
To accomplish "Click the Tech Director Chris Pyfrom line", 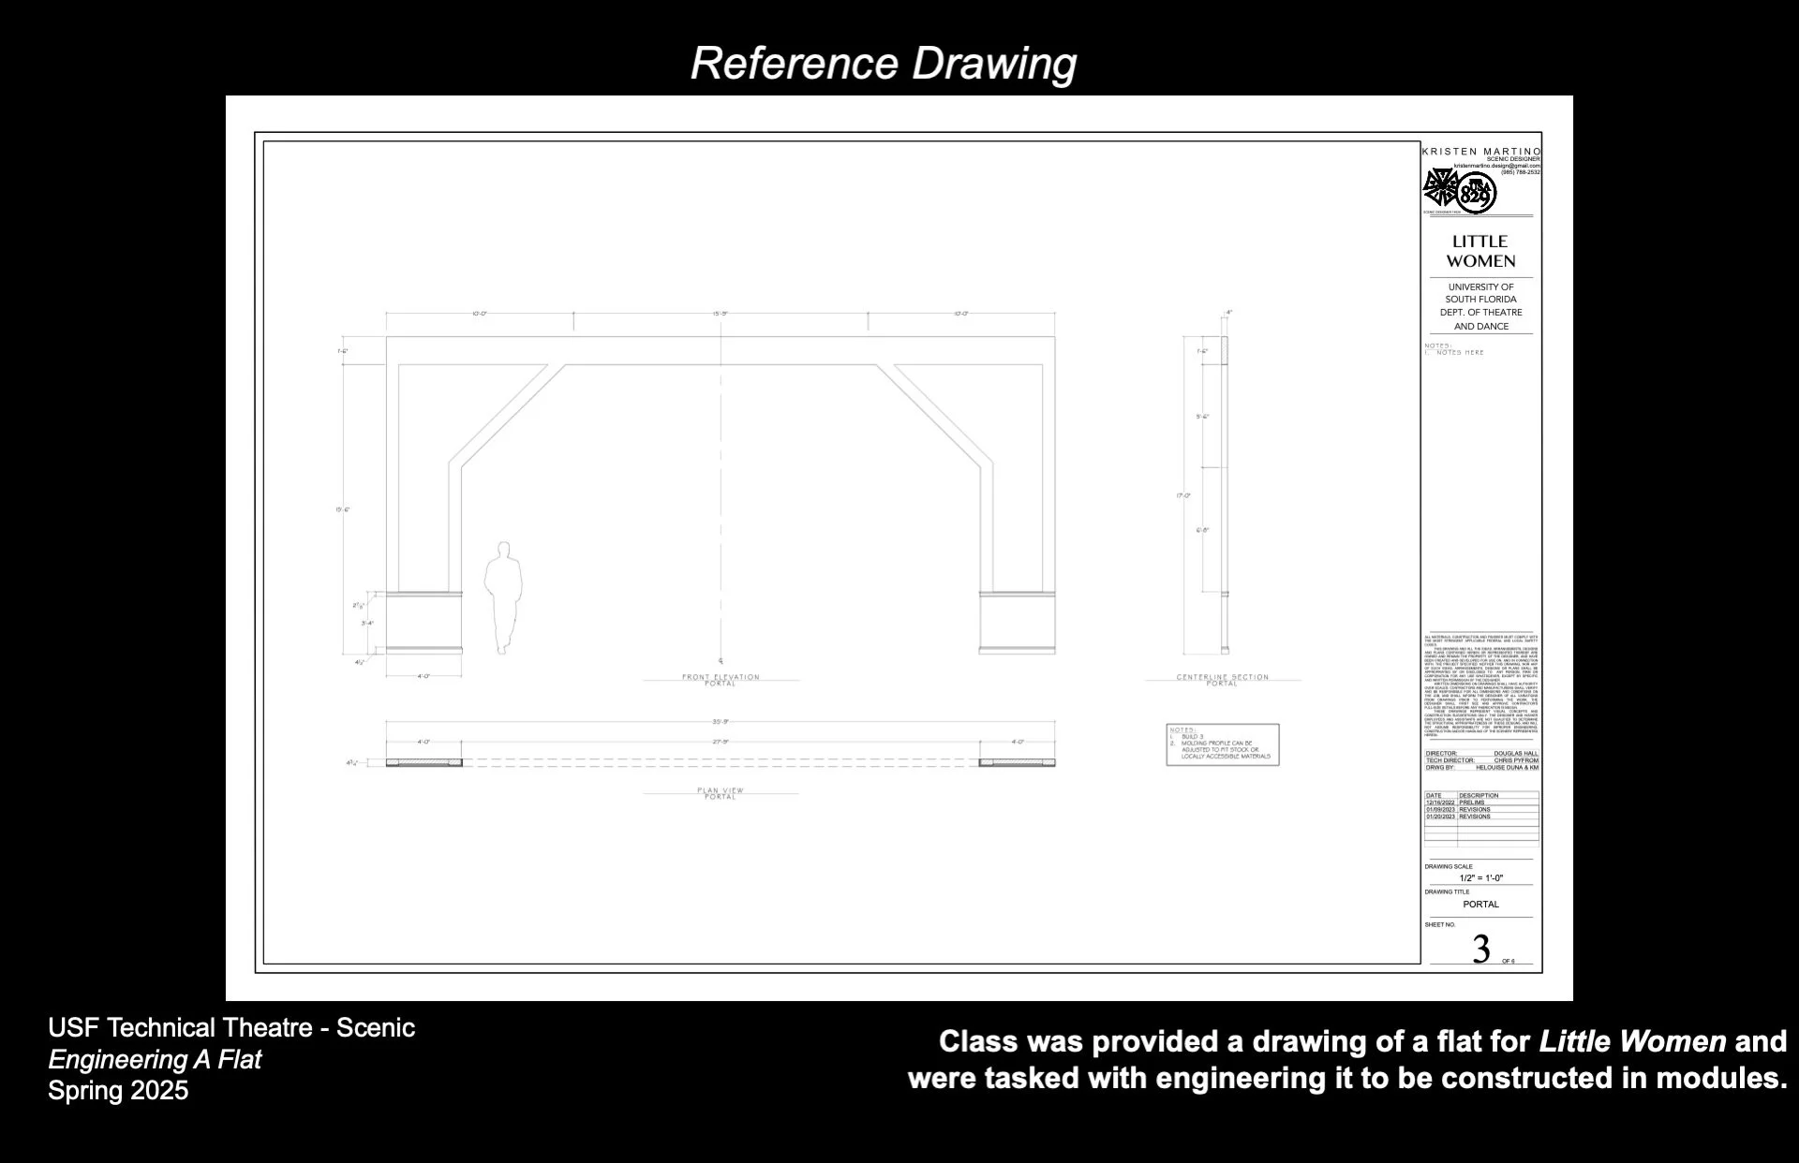I will tap(1480, 760).
